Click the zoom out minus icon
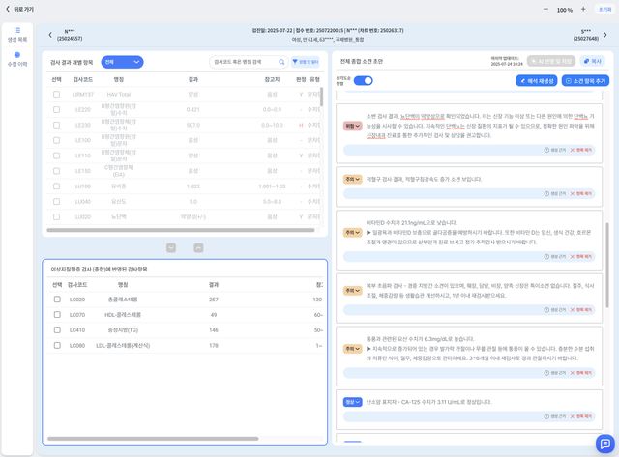This screenshot has height=457, width=619. pyautogui.click(x=545, y=9)
